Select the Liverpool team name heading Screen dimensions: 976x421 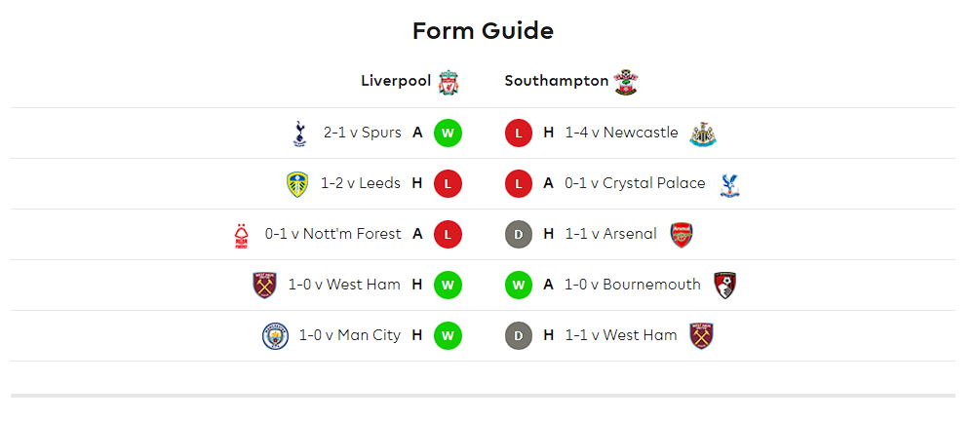click(x=396, y=81)
